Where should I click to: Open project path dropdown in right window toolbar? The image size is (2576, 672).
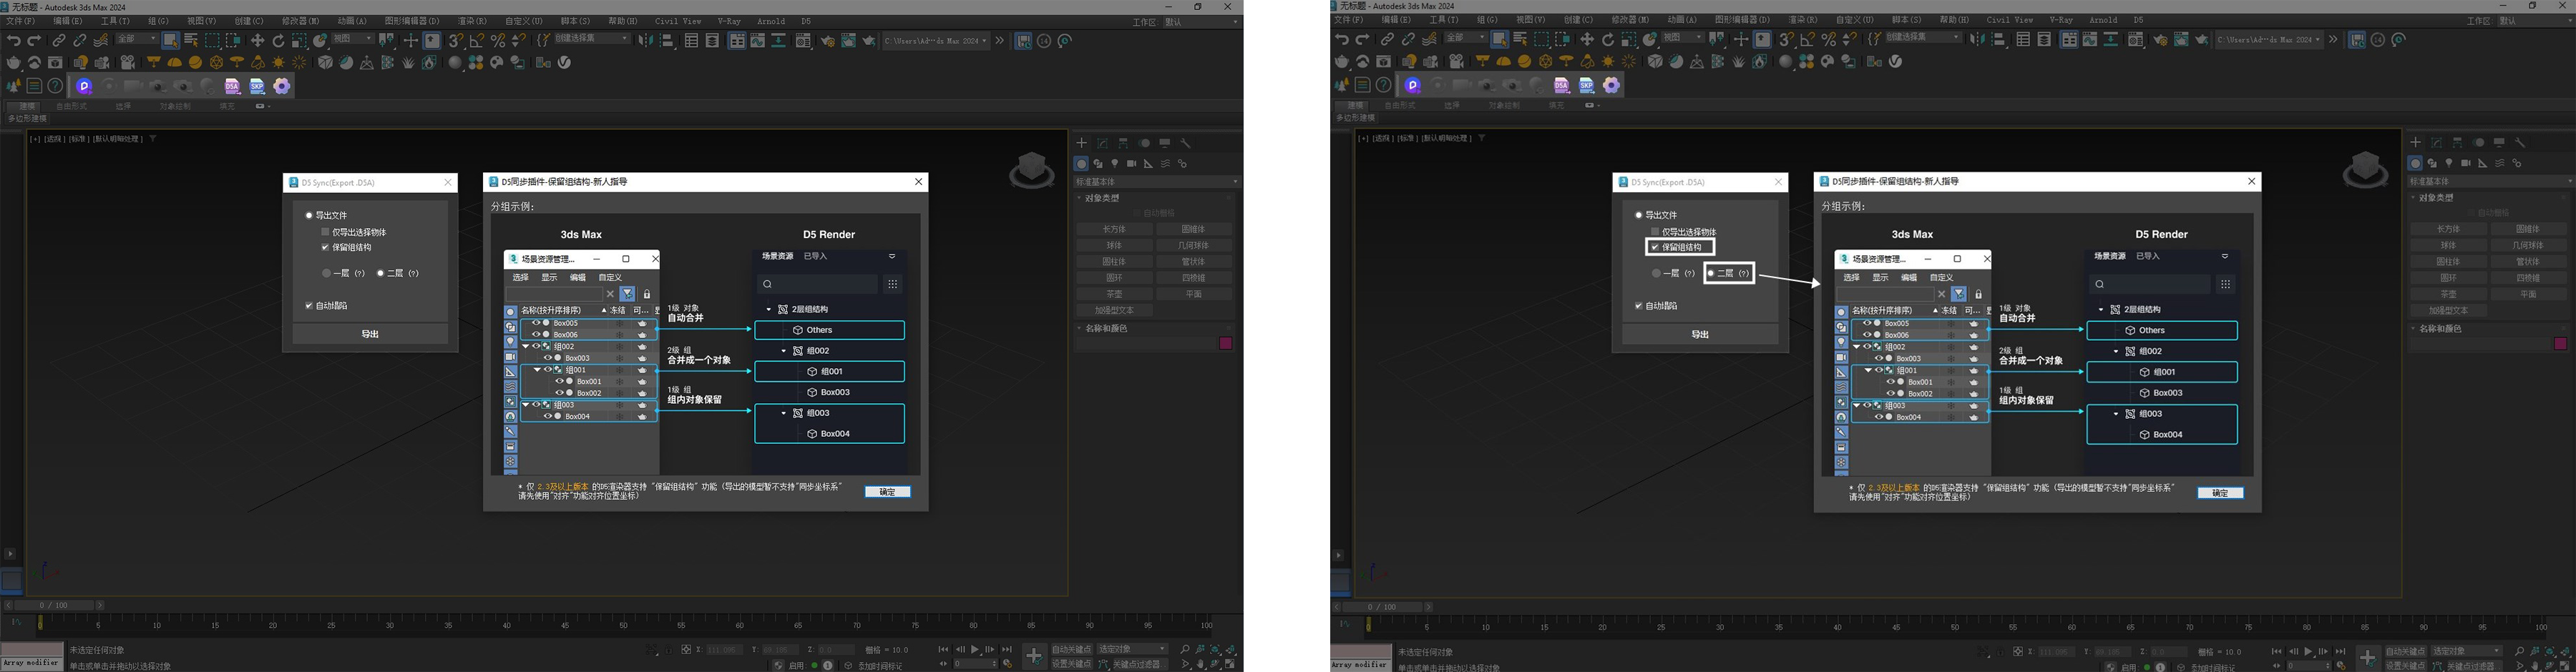click(x=2269, y=40)
